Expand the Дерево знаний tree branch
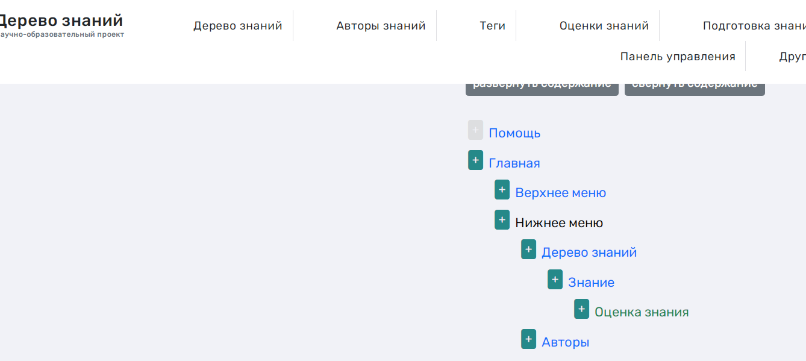This screenshot has width=806, height=361. click(528, 249)
